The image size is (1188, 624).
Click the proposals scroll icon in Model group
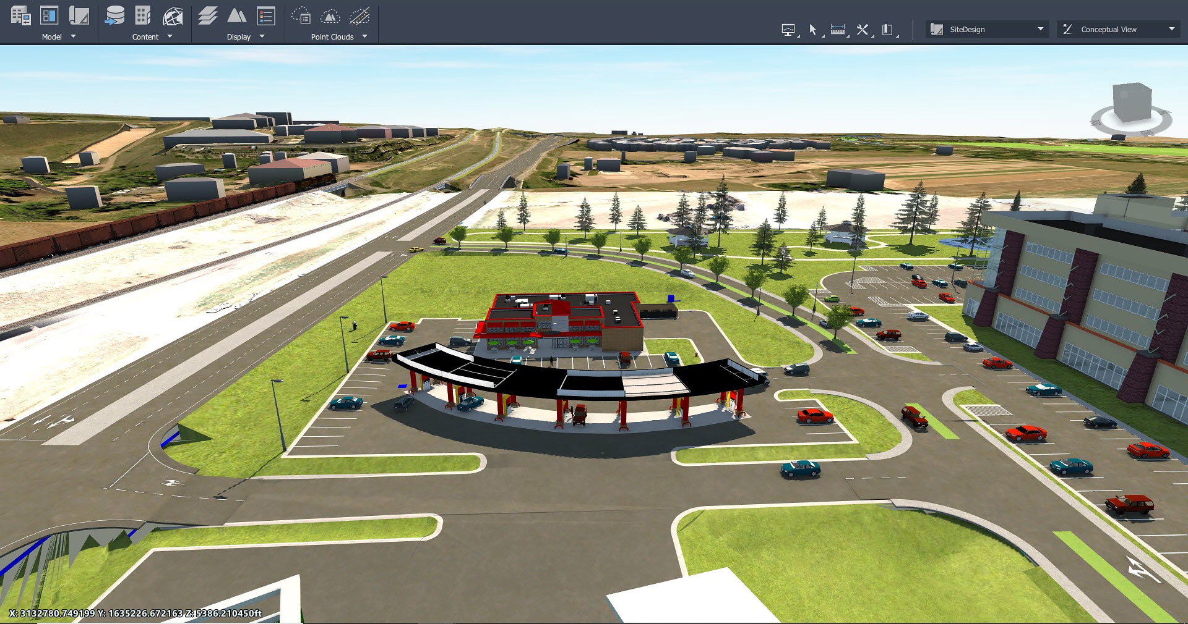[79, 16]
